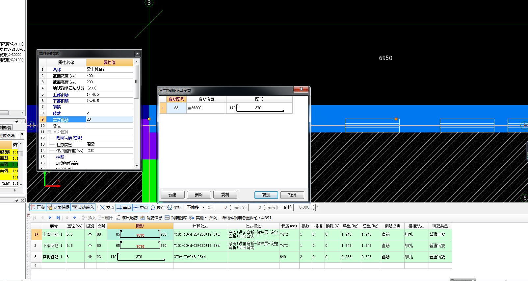Click 定位图纸 button in left panel
Image resolution: width=528 pixels, height=281 pixels.
pyautogui.click(x=7, y=135)
